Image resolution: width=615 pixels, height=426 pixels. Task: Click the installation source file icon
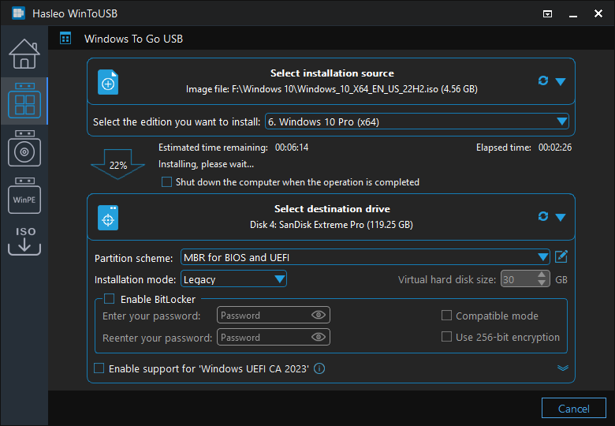(108, 82)
